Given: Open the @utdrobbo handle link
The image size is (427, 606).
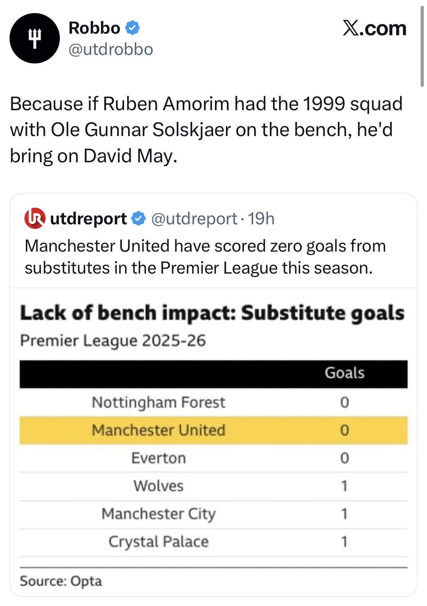Looking at the screenshot, I should (110, 49).
